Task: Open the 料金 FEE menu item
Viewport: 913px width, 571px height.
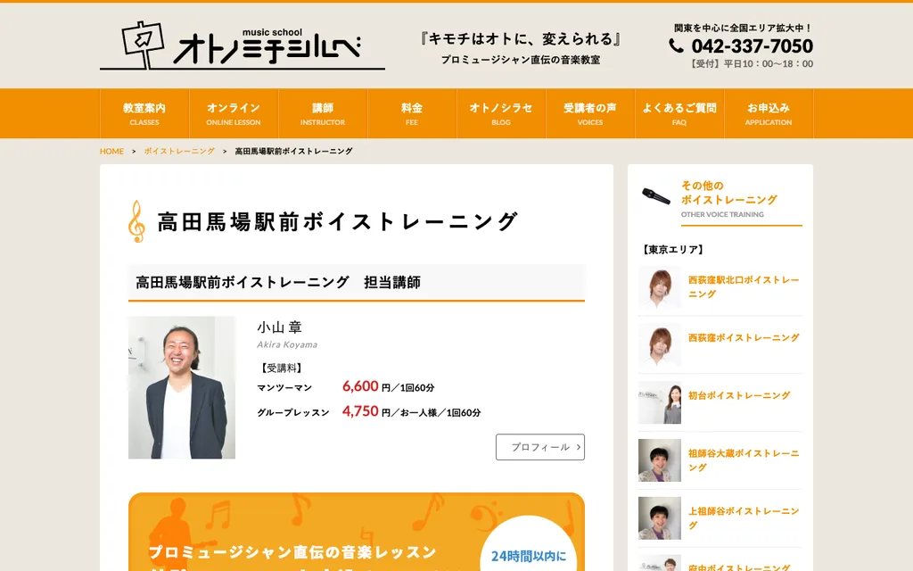Action: point(412,113)
